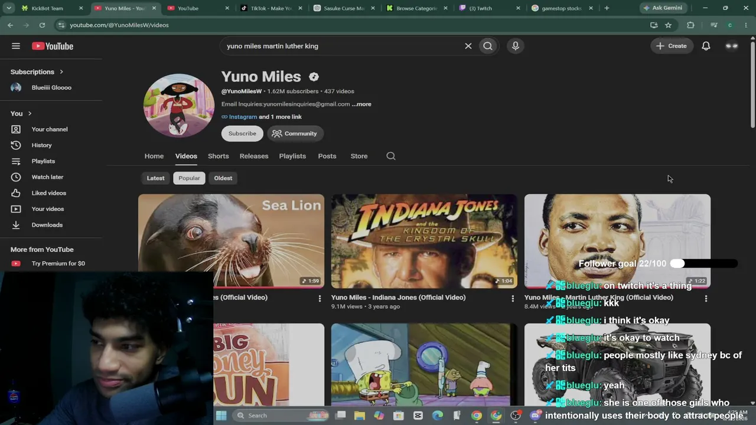
Task: Switch to the Shorts tab
Action: 219,156
